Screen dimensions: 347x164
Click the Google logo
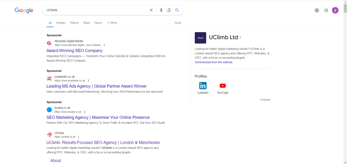(24, 10)
